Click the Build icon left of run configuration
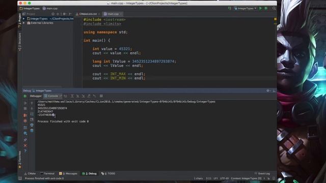 [x=230, y=8]
